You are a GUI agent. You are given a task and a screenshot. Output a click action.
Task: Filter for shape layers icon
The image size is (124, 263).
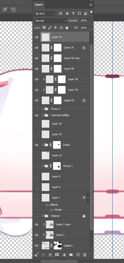click(x=79, y=13)
